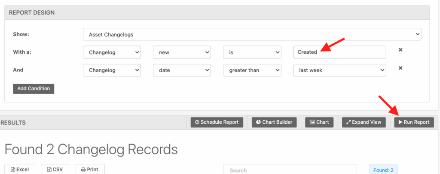The image size is (440, 174).
Task: Change the 'greater than' operator dropdown
Action: point(252,70)
